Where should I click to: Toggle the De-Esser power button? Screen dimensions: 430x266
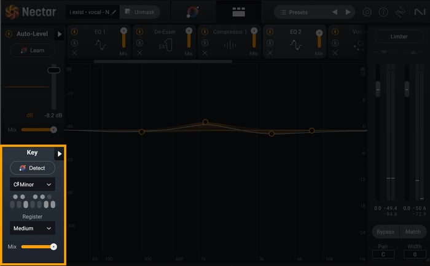pyautogui.click(x=139, y=32)
